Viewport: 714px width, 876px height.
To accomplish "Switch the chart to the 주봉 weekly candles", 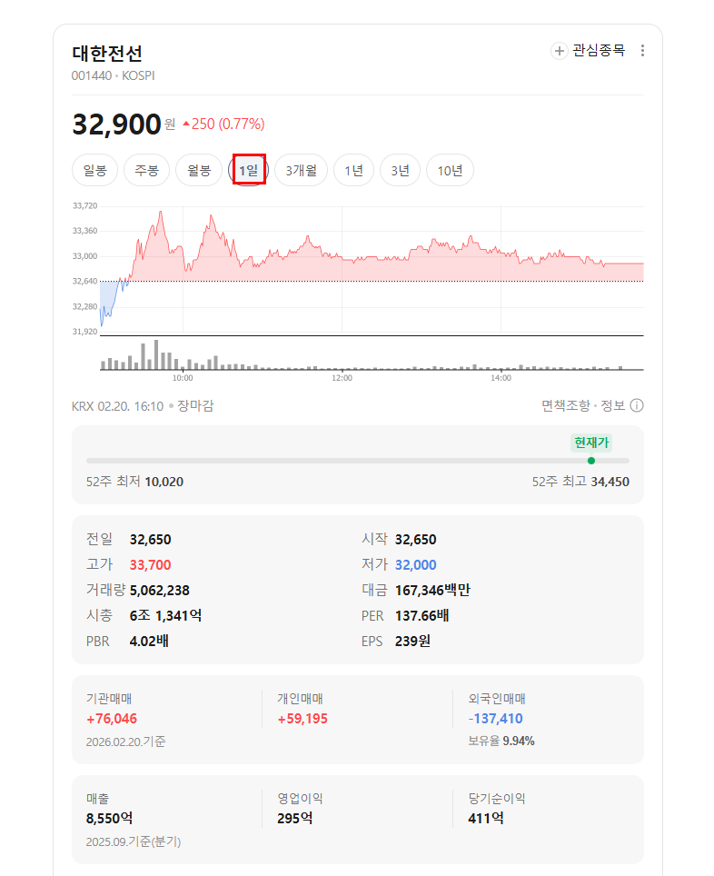I will pyautogui.click(x=146, y=171).
